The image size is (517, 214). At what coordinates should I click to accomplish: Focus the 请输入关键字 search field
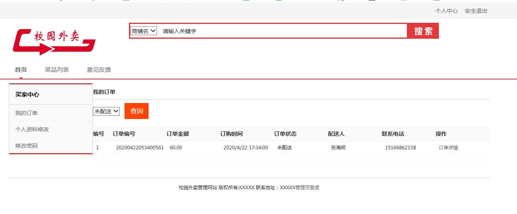pos(282,31)
